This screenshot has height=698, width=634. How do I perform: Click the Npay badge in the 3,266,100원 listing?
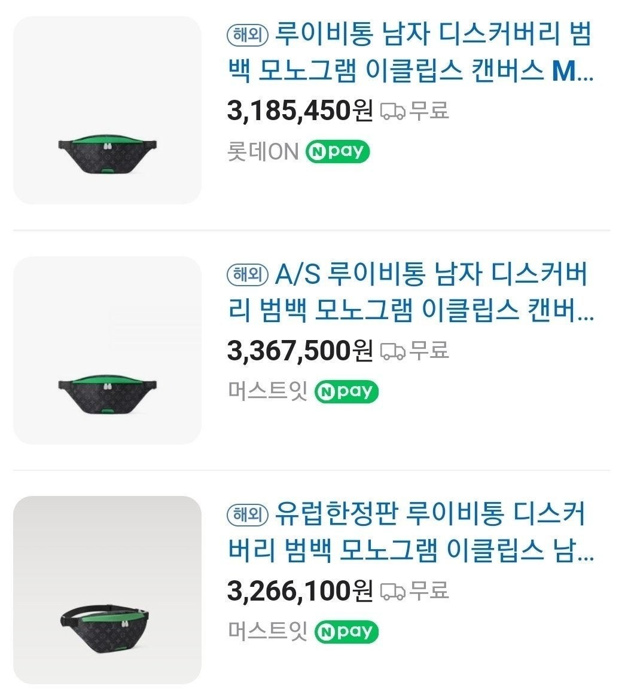(x=346, y=632)
